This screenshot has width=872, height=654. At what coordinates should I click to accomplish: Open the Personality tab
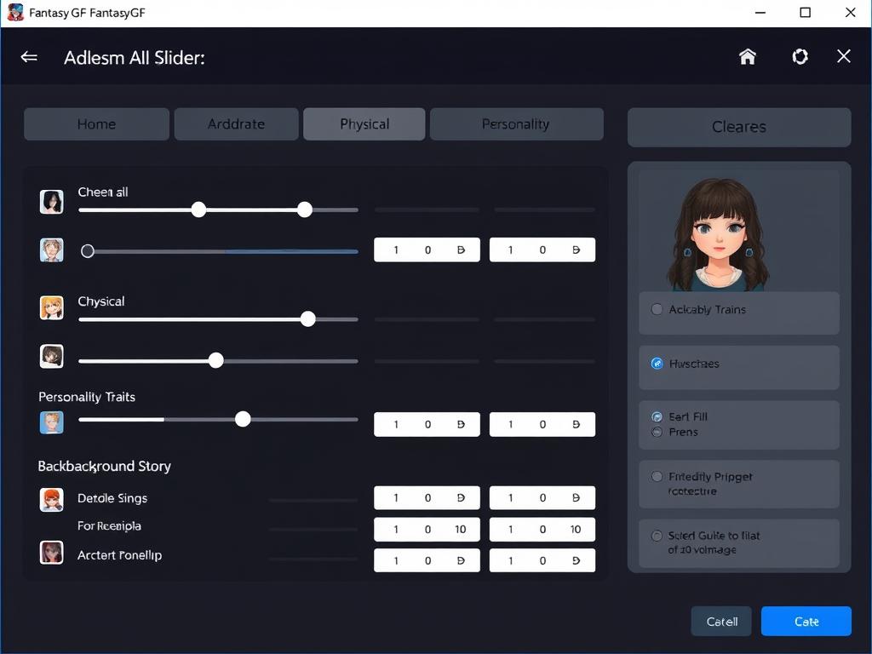[x=516, y=124]
